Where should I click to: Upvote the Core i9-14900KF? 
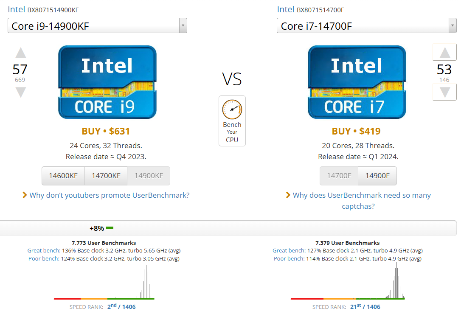(20, 53)
